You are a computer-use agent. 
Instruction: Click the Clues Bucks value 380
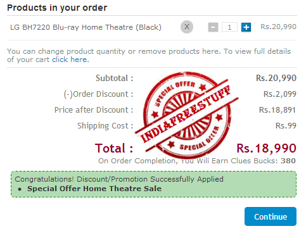pos(288,161)
